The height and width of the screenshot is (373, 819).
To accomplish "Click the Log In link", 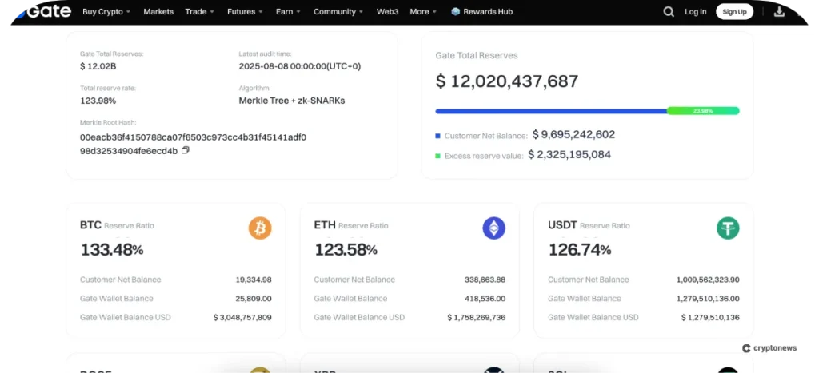I will (696, 11).
